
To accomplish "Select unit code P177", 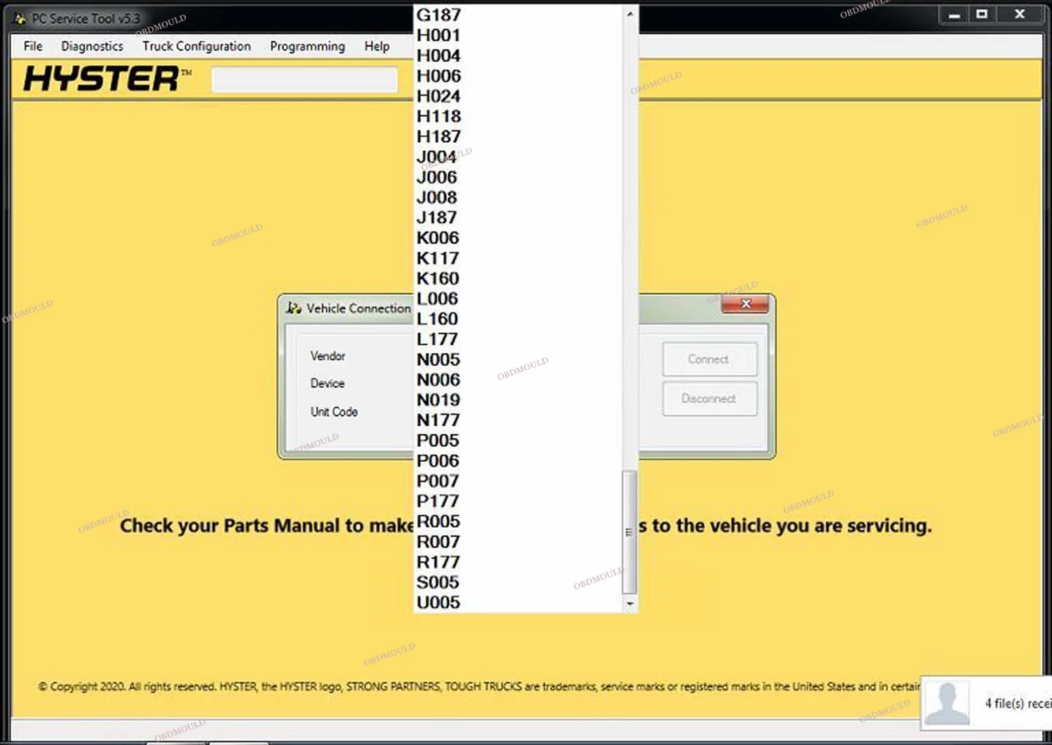I will pyautogui.click(x=518, y=502).
